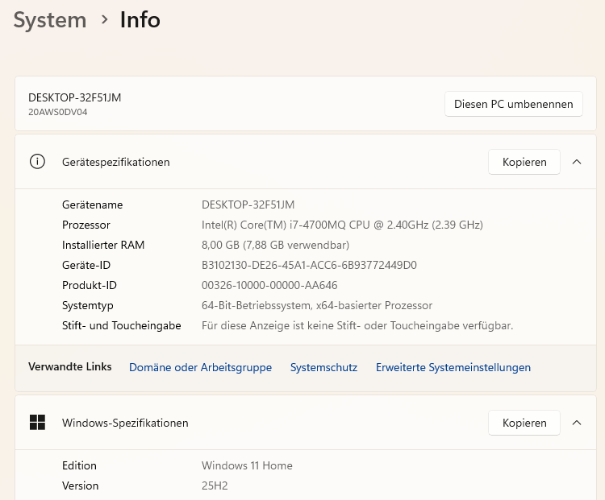Image resolution: width=605 pixels, height=500 pixels.
Task: Open Erweiterte Systemeinstellungen link
Action: coord(453,367)
